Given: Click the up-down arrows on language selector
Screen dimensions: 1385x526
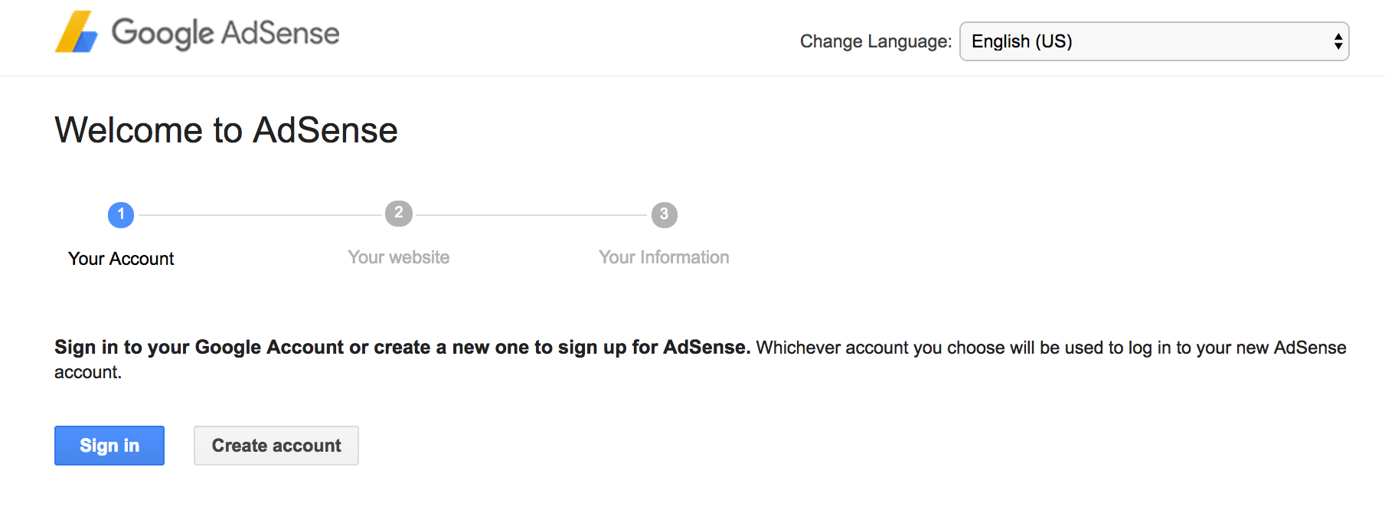Looking at the screenshot, I should click(x=1338, y=41).
